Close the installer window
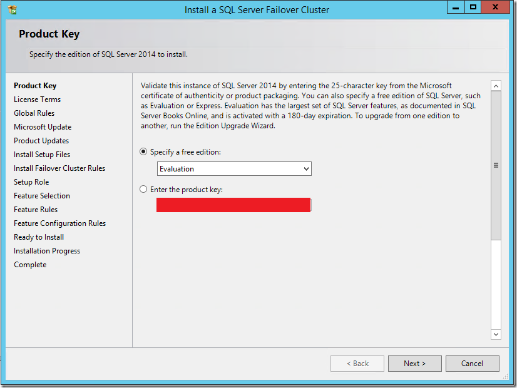517x388 pixels. (x=495, y=8)
